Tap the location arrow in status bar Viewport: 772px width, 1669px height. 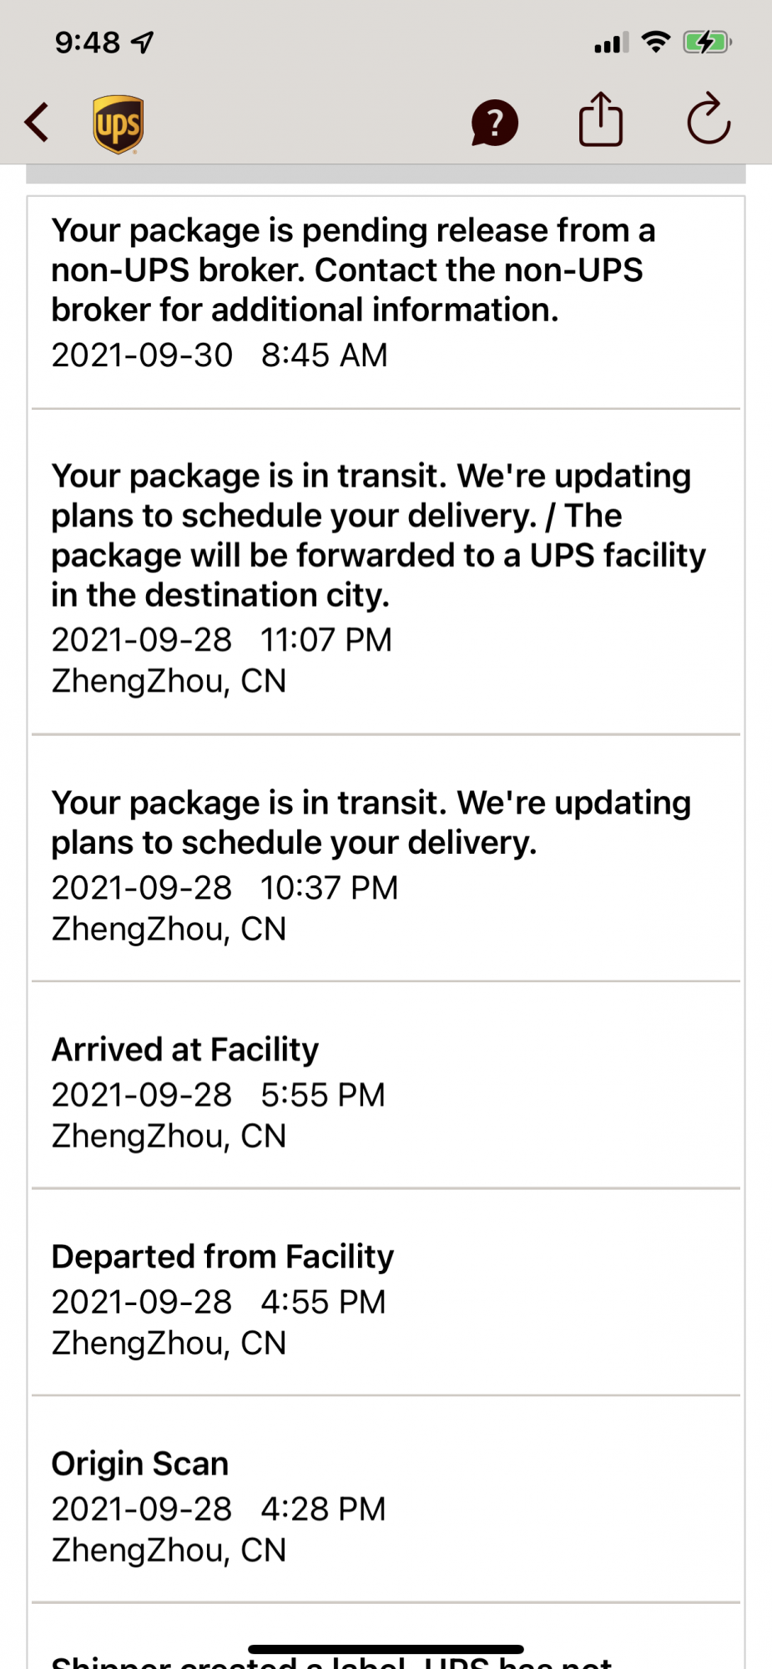coord(144,42)
